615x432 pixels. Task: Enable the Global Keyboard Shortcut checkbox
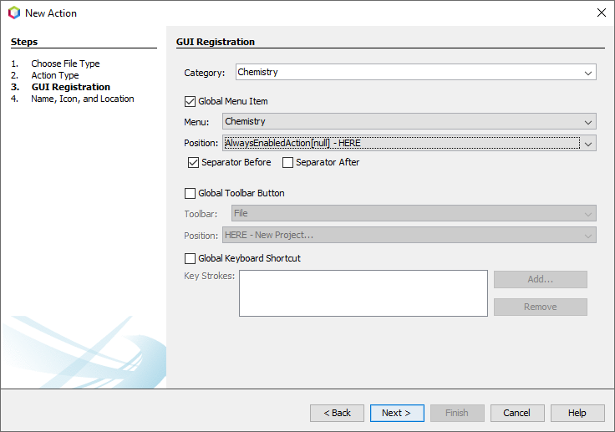tap(190, 258)
